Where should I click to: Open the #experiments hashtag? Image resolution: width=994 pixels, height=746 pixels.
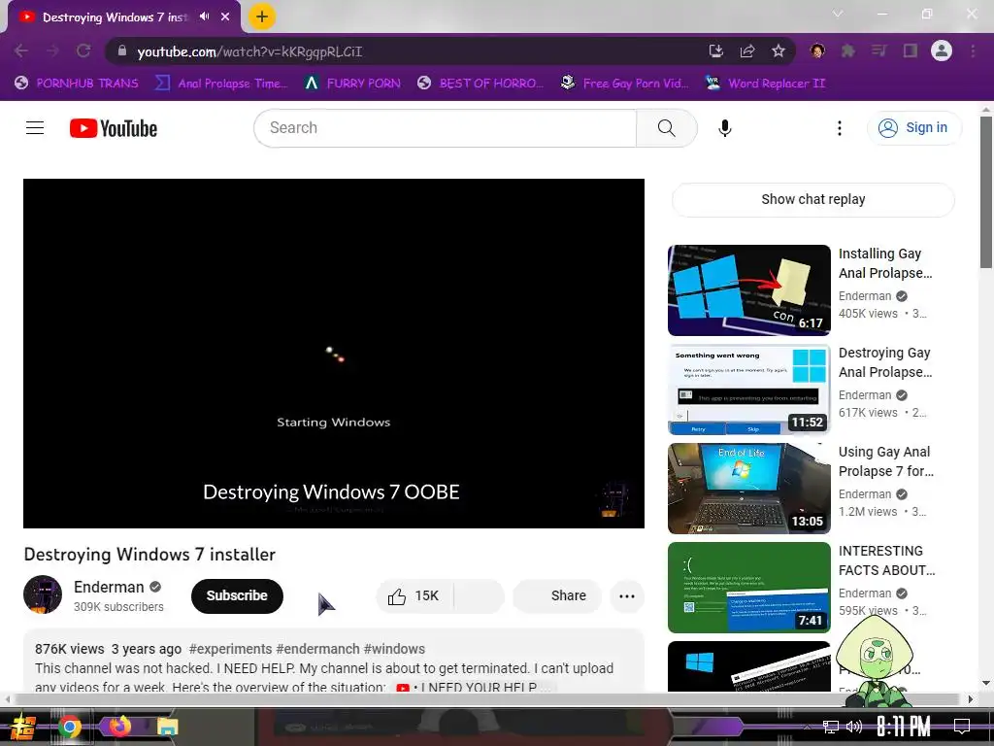tap(231, 649)
